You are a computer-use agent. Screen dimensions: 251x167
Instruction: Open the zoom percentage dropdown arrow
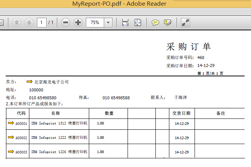108,23
